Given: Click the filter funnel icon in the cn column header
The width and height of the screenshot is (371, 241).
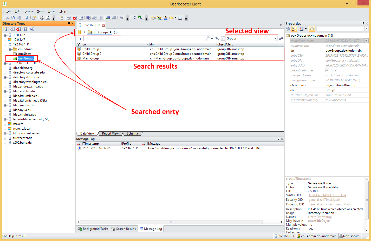Looking at the screenshot, I should click(x=79, y=44).
